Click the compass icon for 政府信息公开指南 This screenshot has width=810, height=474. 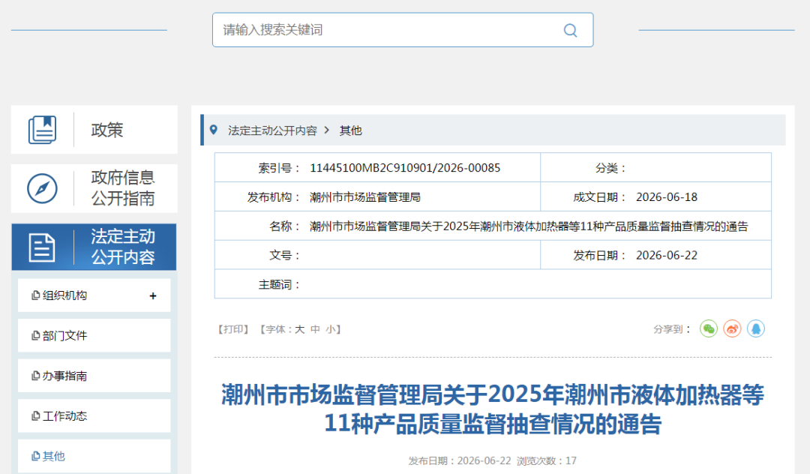[x=42, y=188]
